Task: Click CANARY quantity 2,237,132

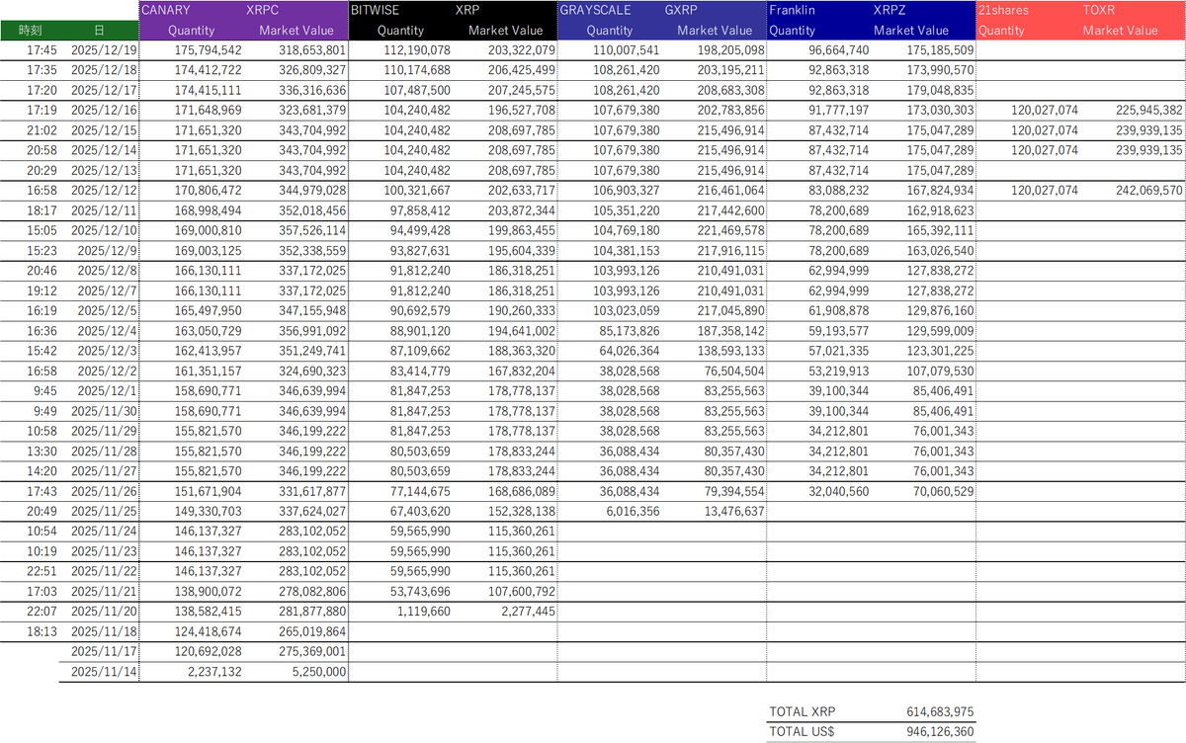Action: point(213,672)
